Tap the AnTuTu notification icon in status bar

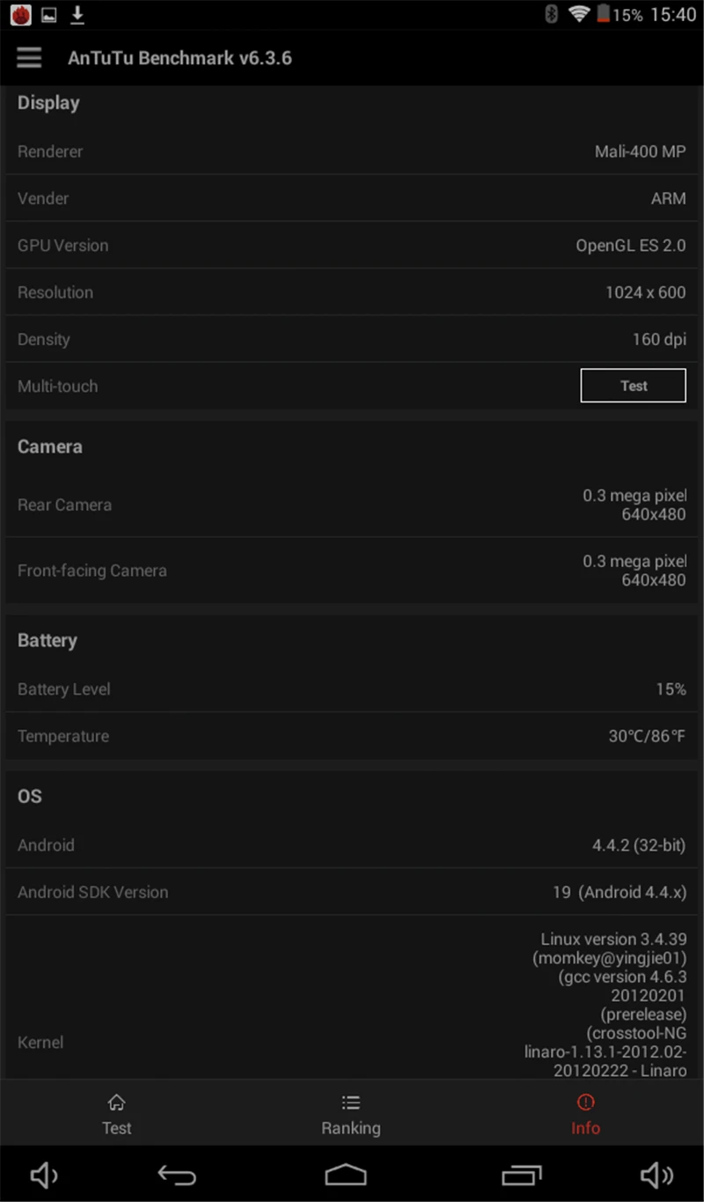click(21, 14)
